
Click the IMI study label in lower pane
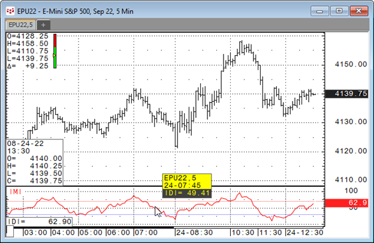point(16,191)
